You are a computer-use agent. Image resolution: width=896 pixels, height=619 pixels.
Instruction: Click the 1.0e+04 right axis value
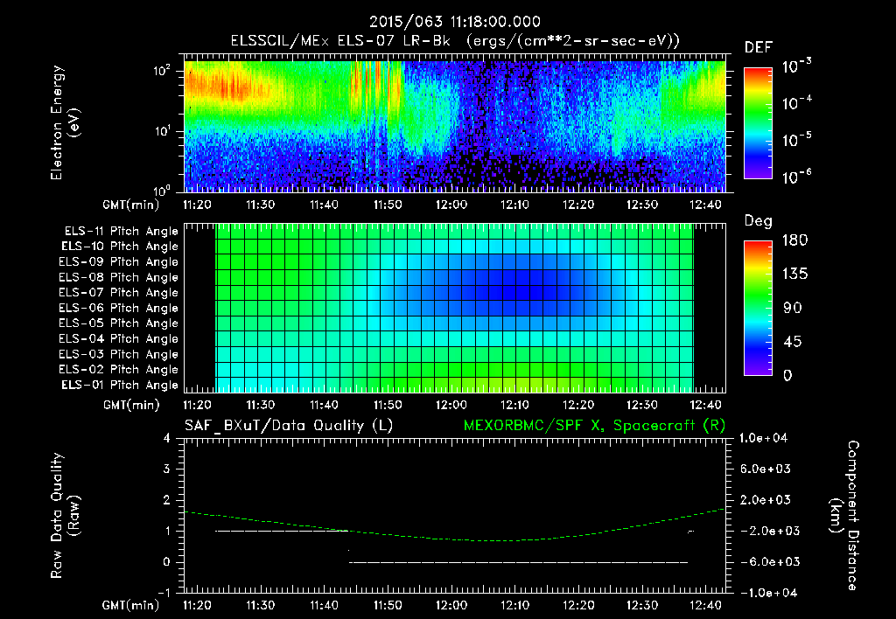(x=763, y=438)
